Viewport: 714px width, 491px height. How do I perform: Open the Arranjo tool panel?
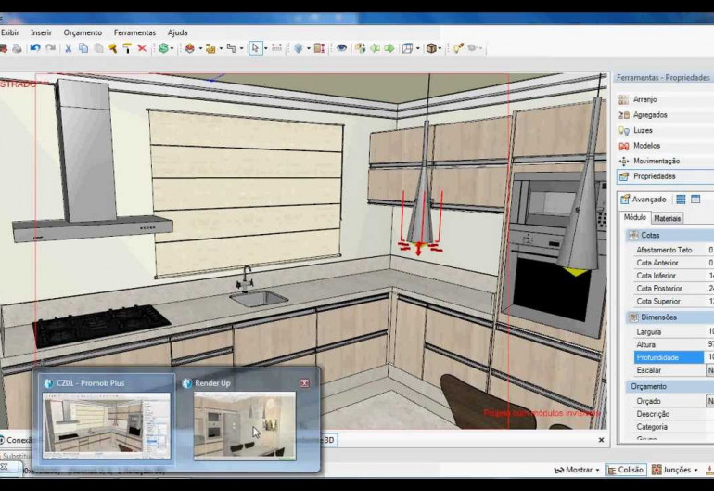point(644,99)
